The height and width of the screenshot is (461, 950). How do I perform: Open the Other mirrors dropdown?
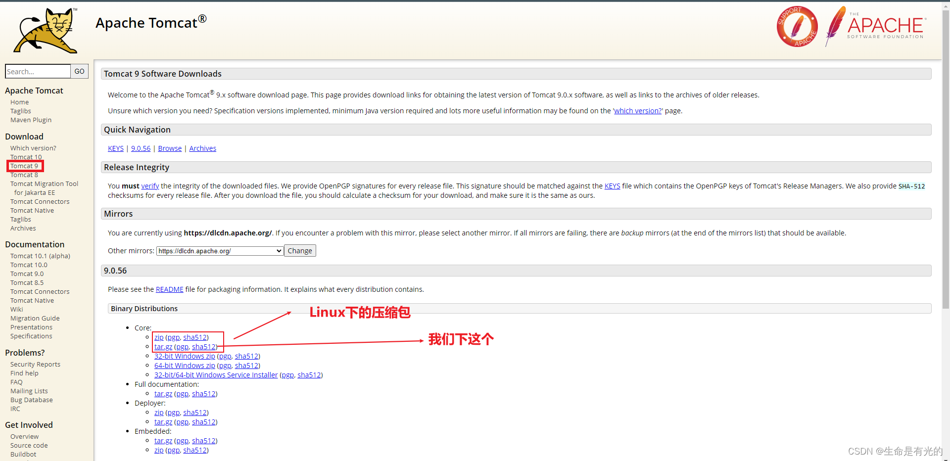[x=220, y=251]
